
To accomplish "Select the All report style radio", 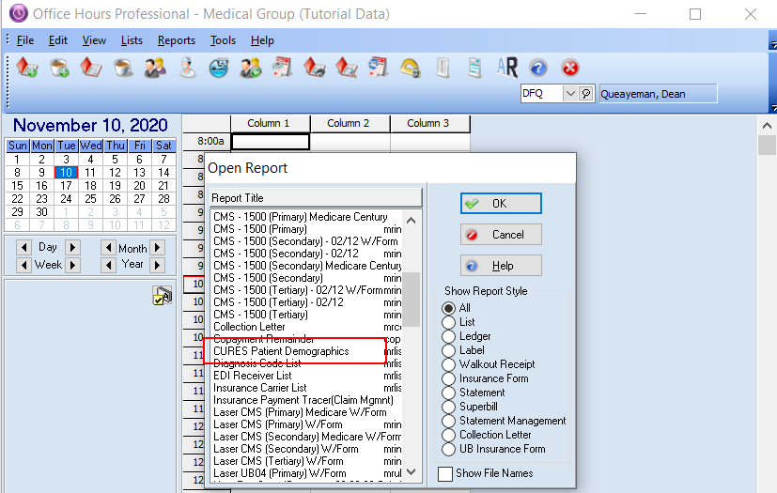I will [x=448, y=308].
